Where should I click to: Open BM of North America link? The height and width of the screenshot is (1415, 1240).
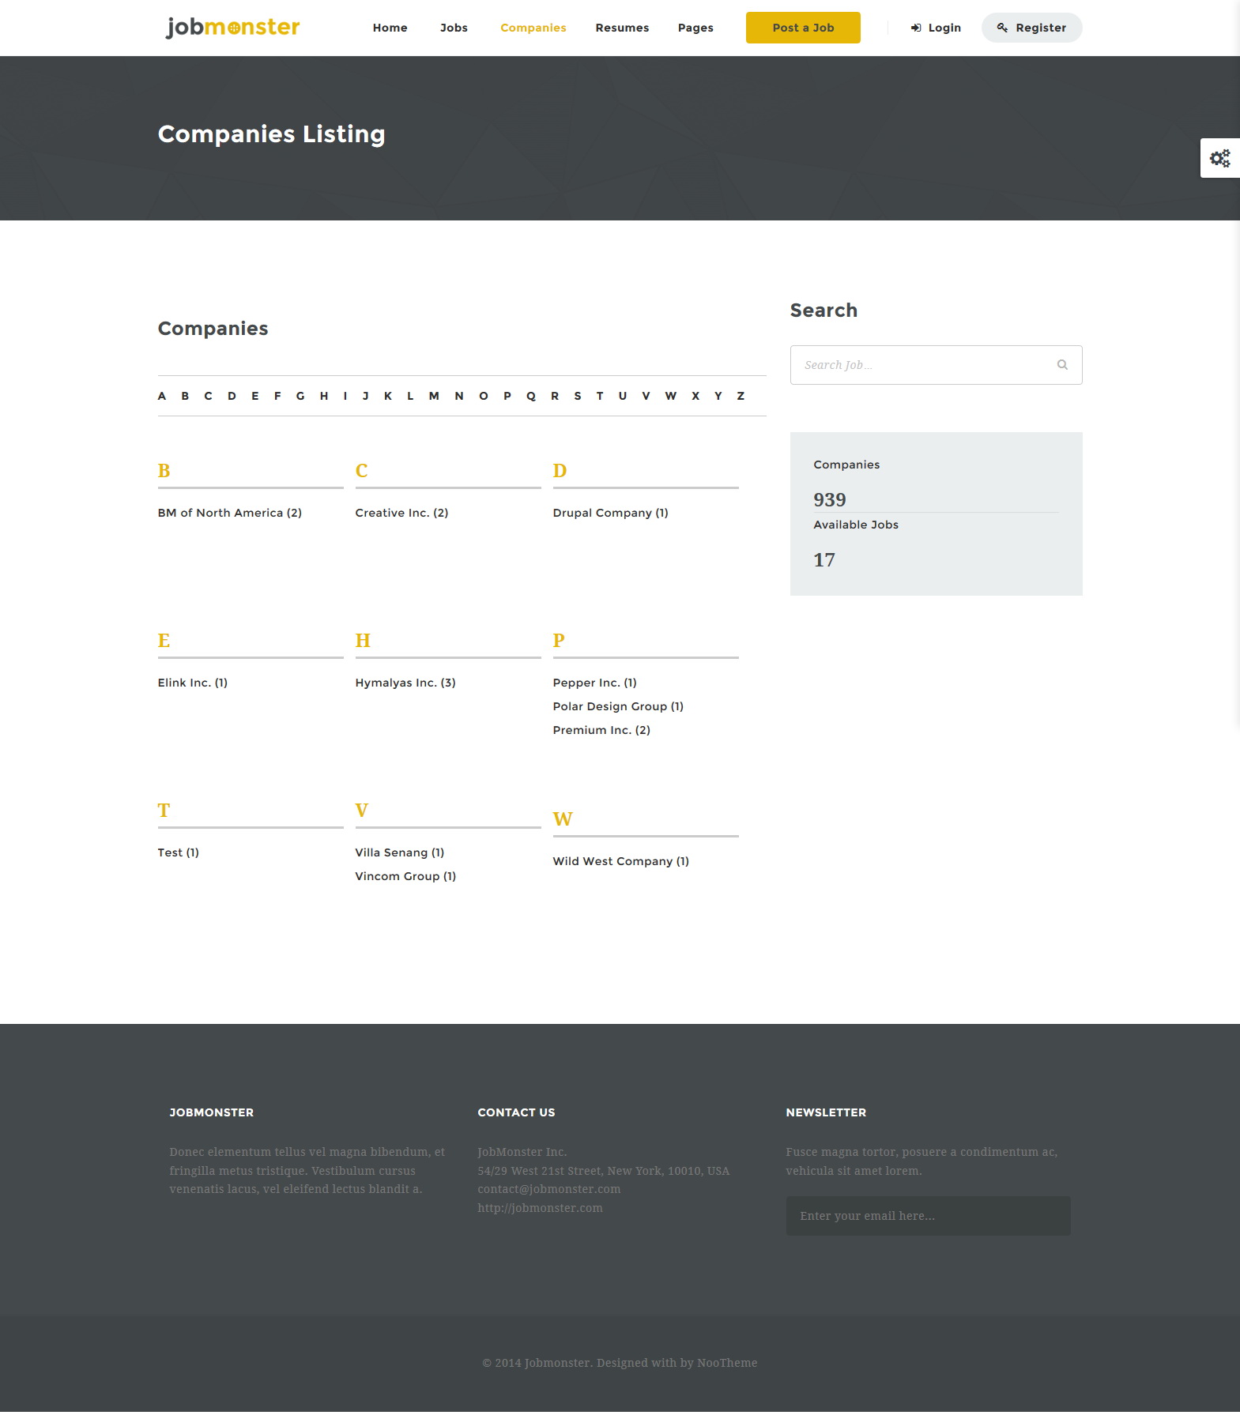[230, 513]
